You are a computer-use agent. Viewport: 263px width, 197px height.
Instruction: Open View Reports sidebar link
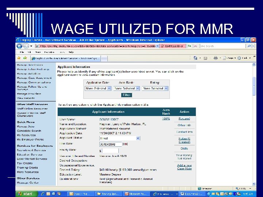(26, 98)
